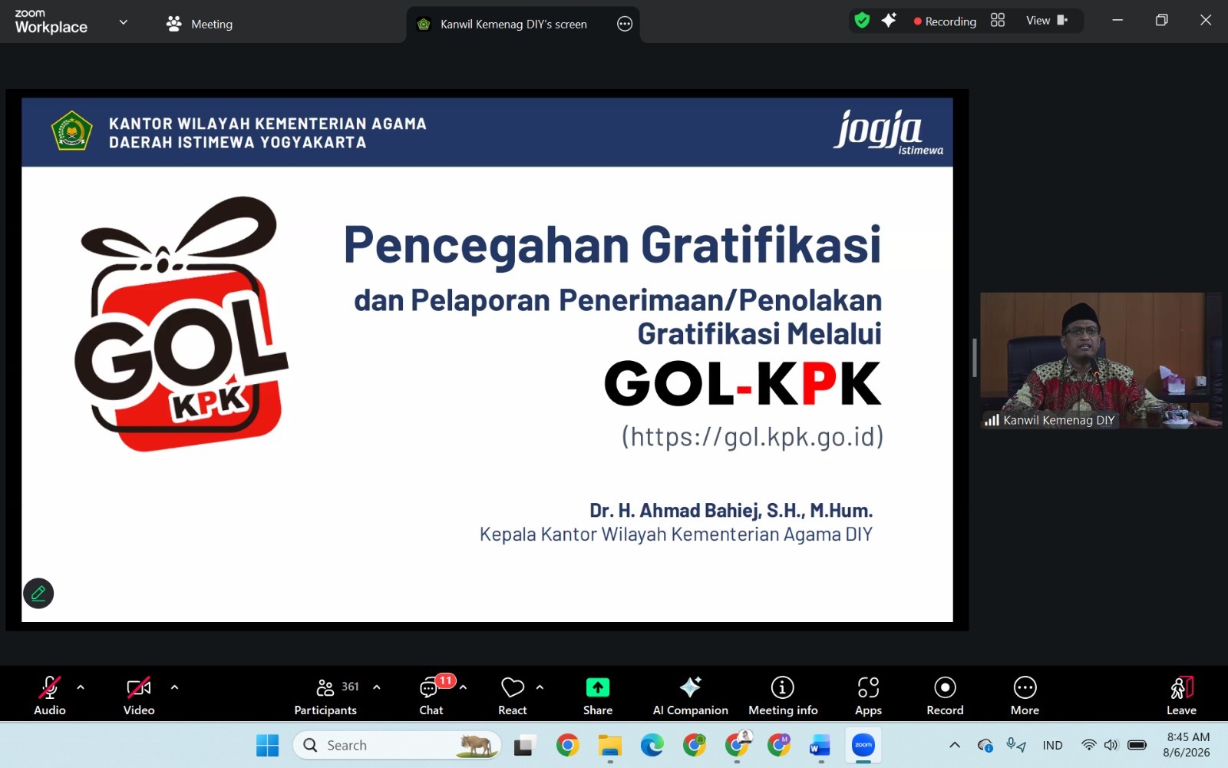Screen dimensions: 1228x768
Task: Open video options chevron next to Video
Action: 174,687
